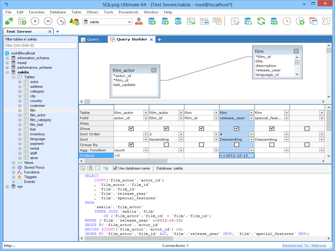Click the new query editor icon
Image resolution: width=335 pixels, height=251 pixels.
tap(22, 21)
